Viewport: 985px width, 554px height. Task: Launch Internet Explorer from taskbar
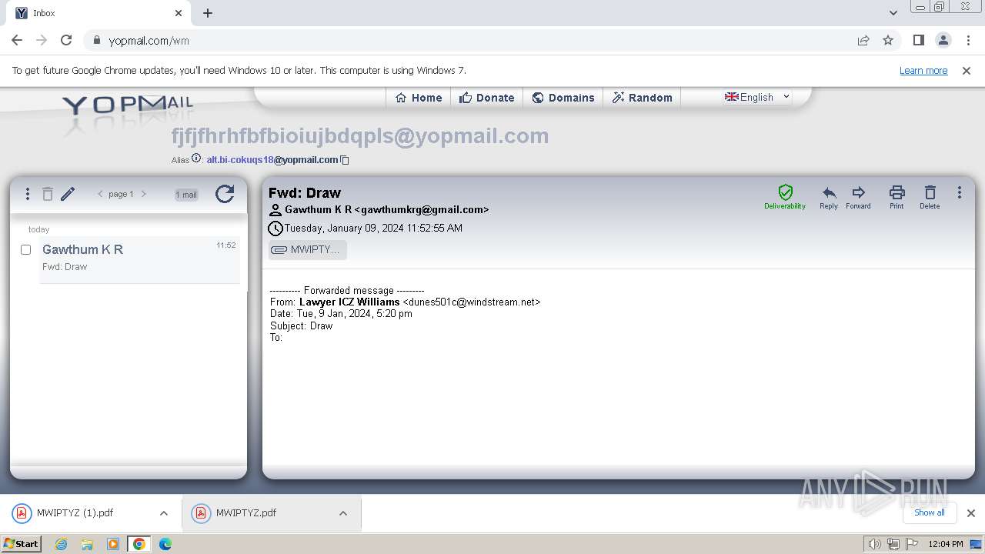pos(61,544)
